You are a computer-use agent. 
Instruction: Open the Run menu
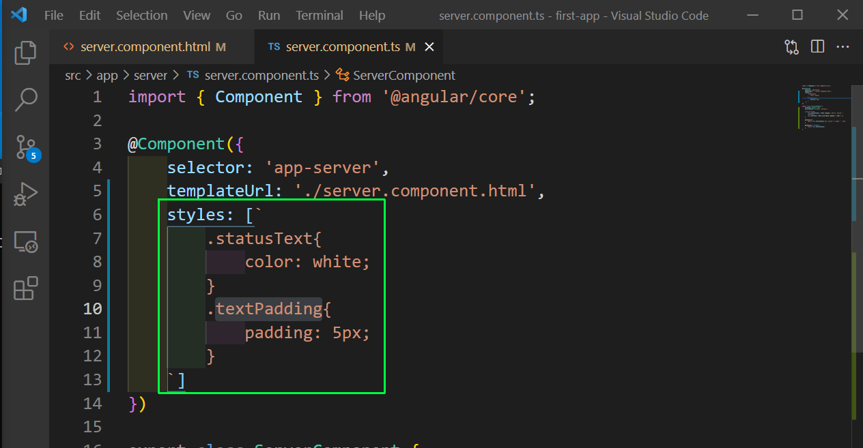pos(269,15)
